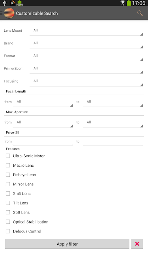Choose a value in Prime/Zoom dropdown

[86, 69]
